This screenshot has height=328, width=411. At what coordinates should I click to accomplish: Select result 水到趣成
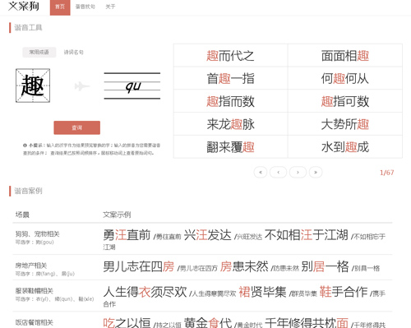(345, 147)
